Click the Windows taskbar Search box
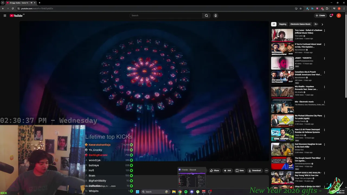Viewport: 347px width, 195px height. (x=155, y=192)
